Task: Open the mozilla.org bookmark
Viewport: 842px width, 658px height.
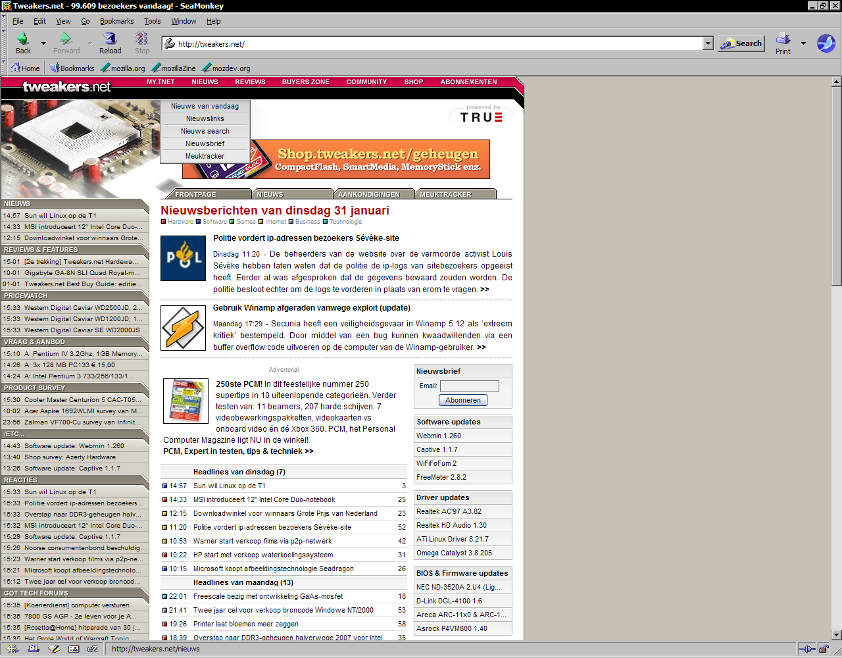Action: point(123,68)
